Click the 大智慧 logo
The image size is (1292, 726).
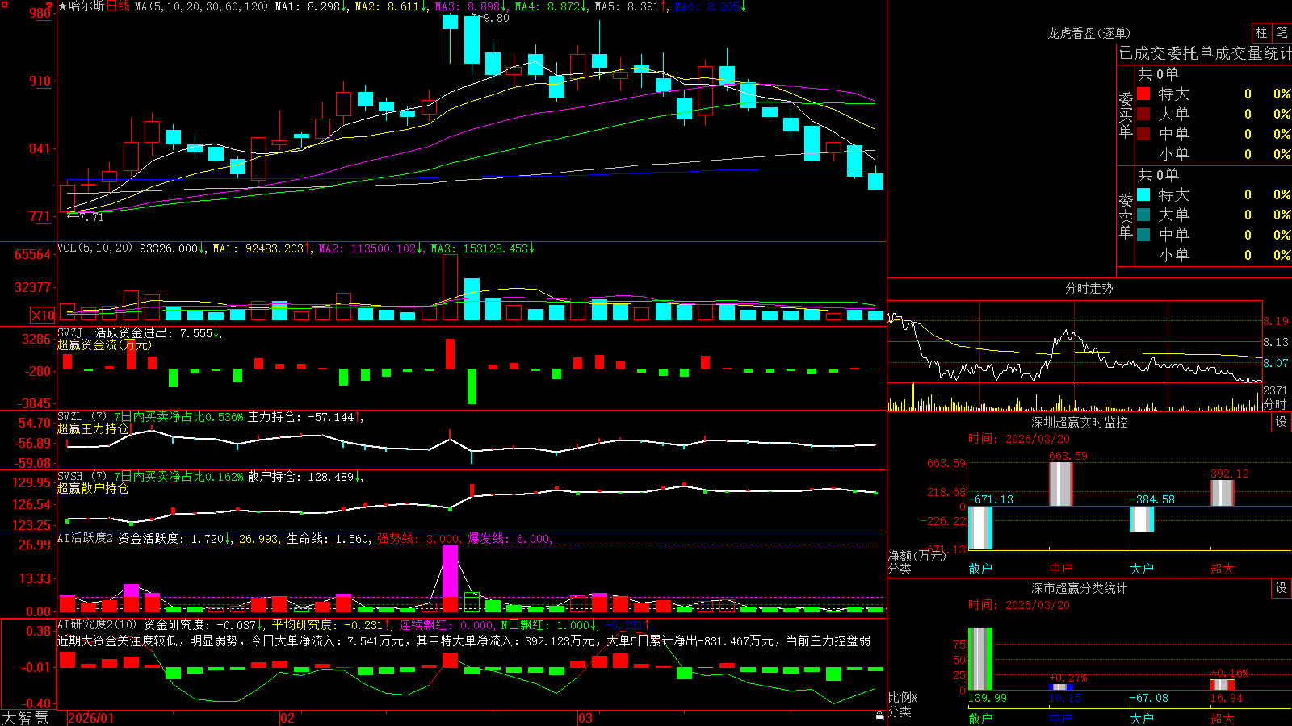click(x=25, y=717)
